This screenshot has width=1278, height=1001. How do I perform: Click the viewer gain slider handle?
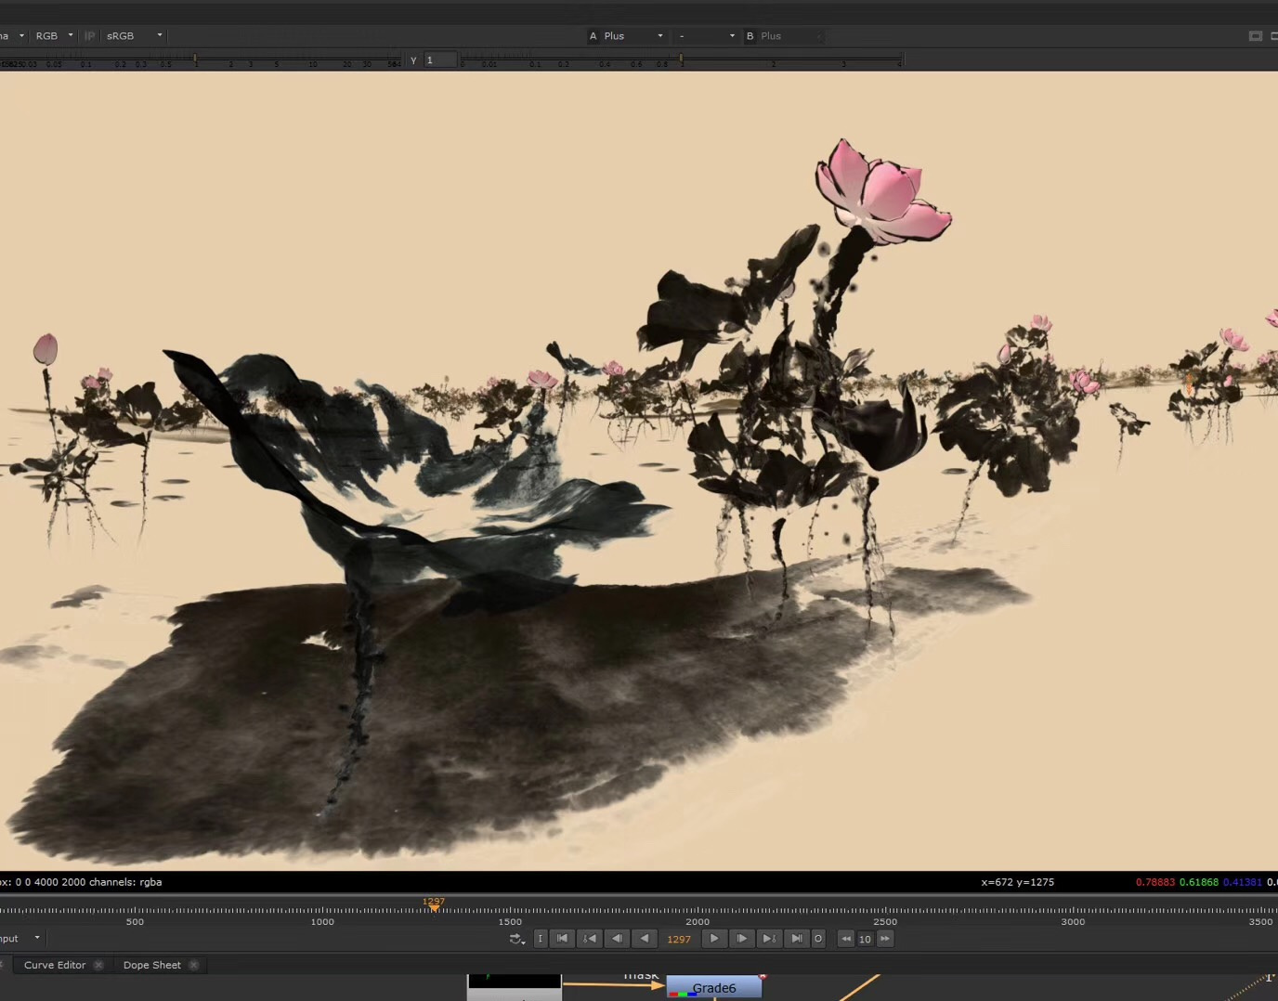coord(195,59)
